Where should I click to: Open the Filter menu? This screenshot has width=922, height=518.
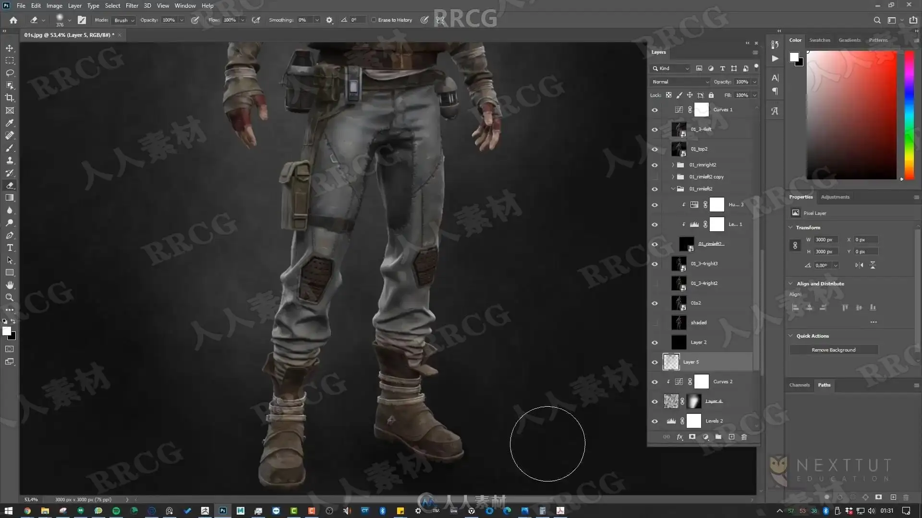132,6
